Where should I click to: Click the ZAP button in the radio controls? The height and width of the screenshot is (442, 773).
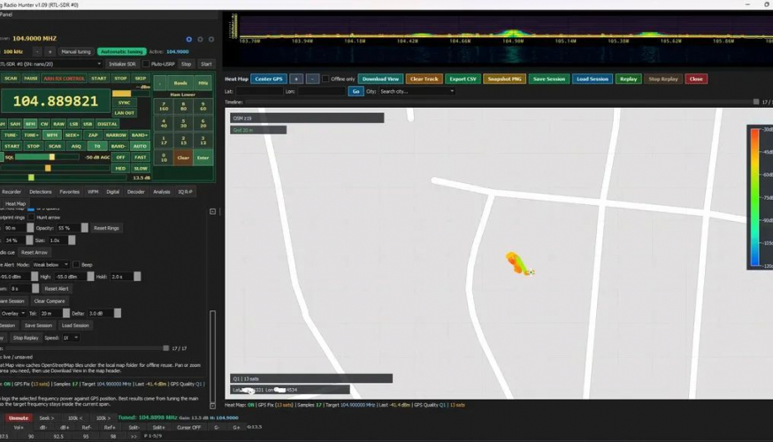click(x=93, y=135)
